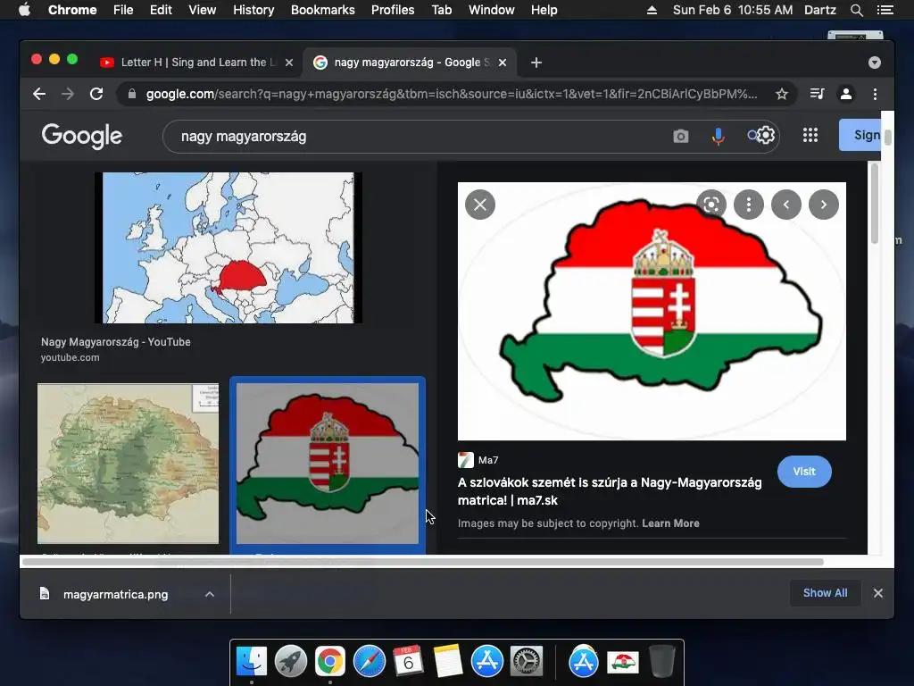This screenshot has width=914, height=686.
Task: Open the Chrome profile avatar icon
Action: [x=846, y=94]
